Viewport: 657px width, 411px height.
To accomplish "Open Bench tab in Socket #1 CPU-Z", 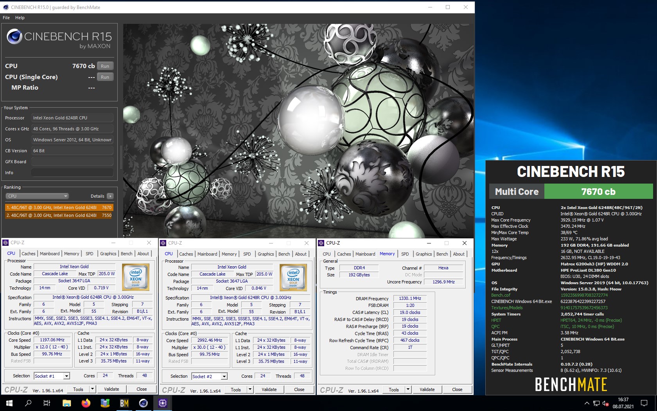I will pos(126,254).
